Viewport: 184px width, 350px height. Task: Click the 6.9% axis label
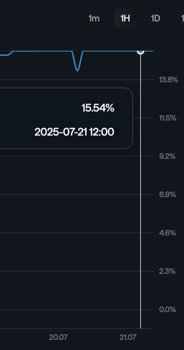[x=167, y=195]
